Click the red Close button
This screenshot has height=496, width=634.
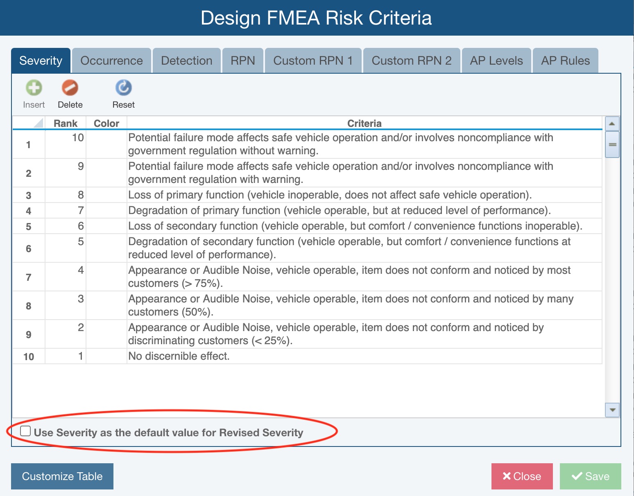pyautogui.click(x=522, y=476)
